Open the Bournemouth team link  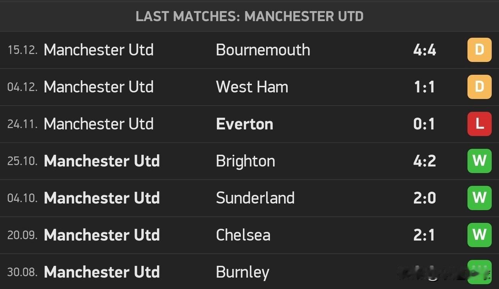pos(263,50)
